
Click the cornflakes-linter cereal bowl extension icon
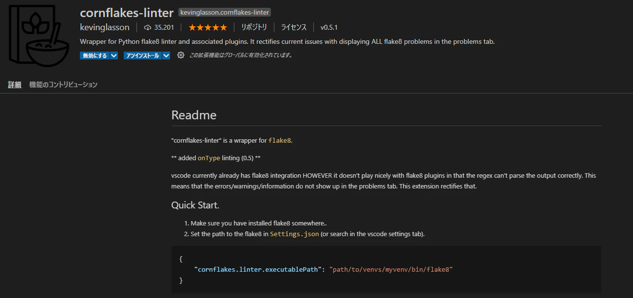click(39, 35)
